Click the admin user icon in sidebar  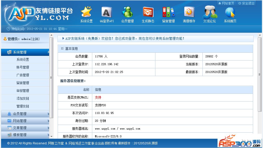tap(5, 39)
